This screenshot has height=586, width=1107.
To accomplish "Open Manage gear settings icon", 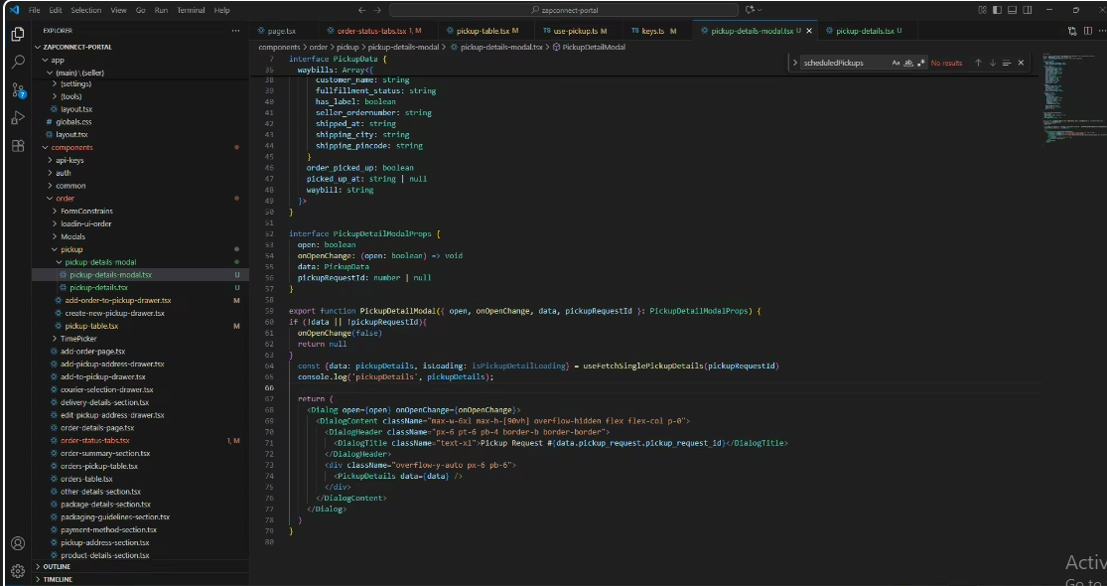I will pos(17,571).
